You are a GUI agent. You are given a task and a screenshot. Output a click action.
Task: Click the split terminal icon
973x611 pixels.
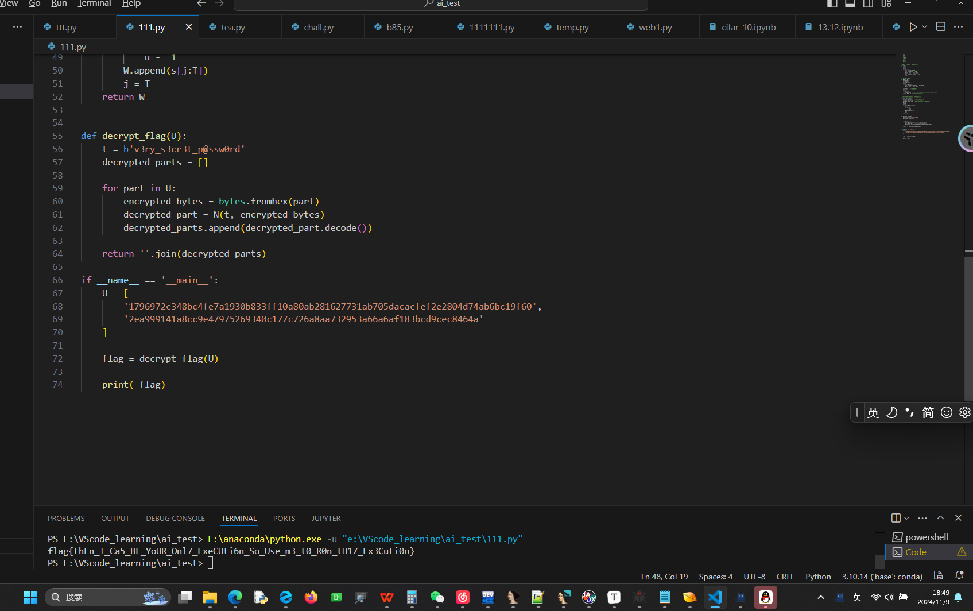click(896, 518)
